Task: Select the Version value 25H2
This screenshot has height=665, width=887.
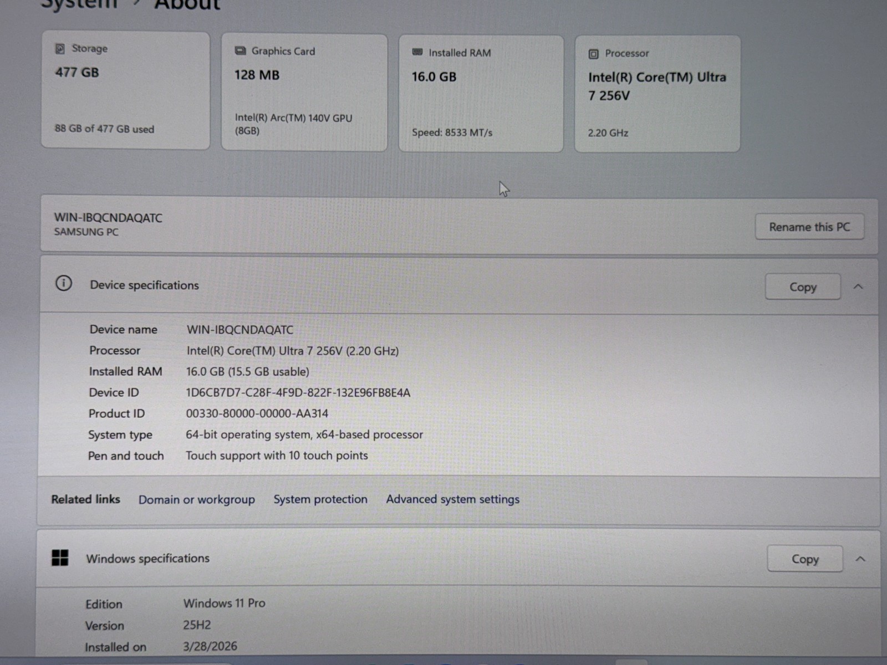Action: coord(197,625)
